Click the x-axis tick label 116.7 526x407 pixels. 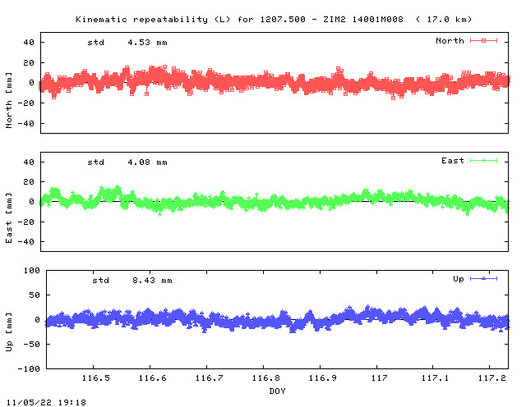[210, 378]
